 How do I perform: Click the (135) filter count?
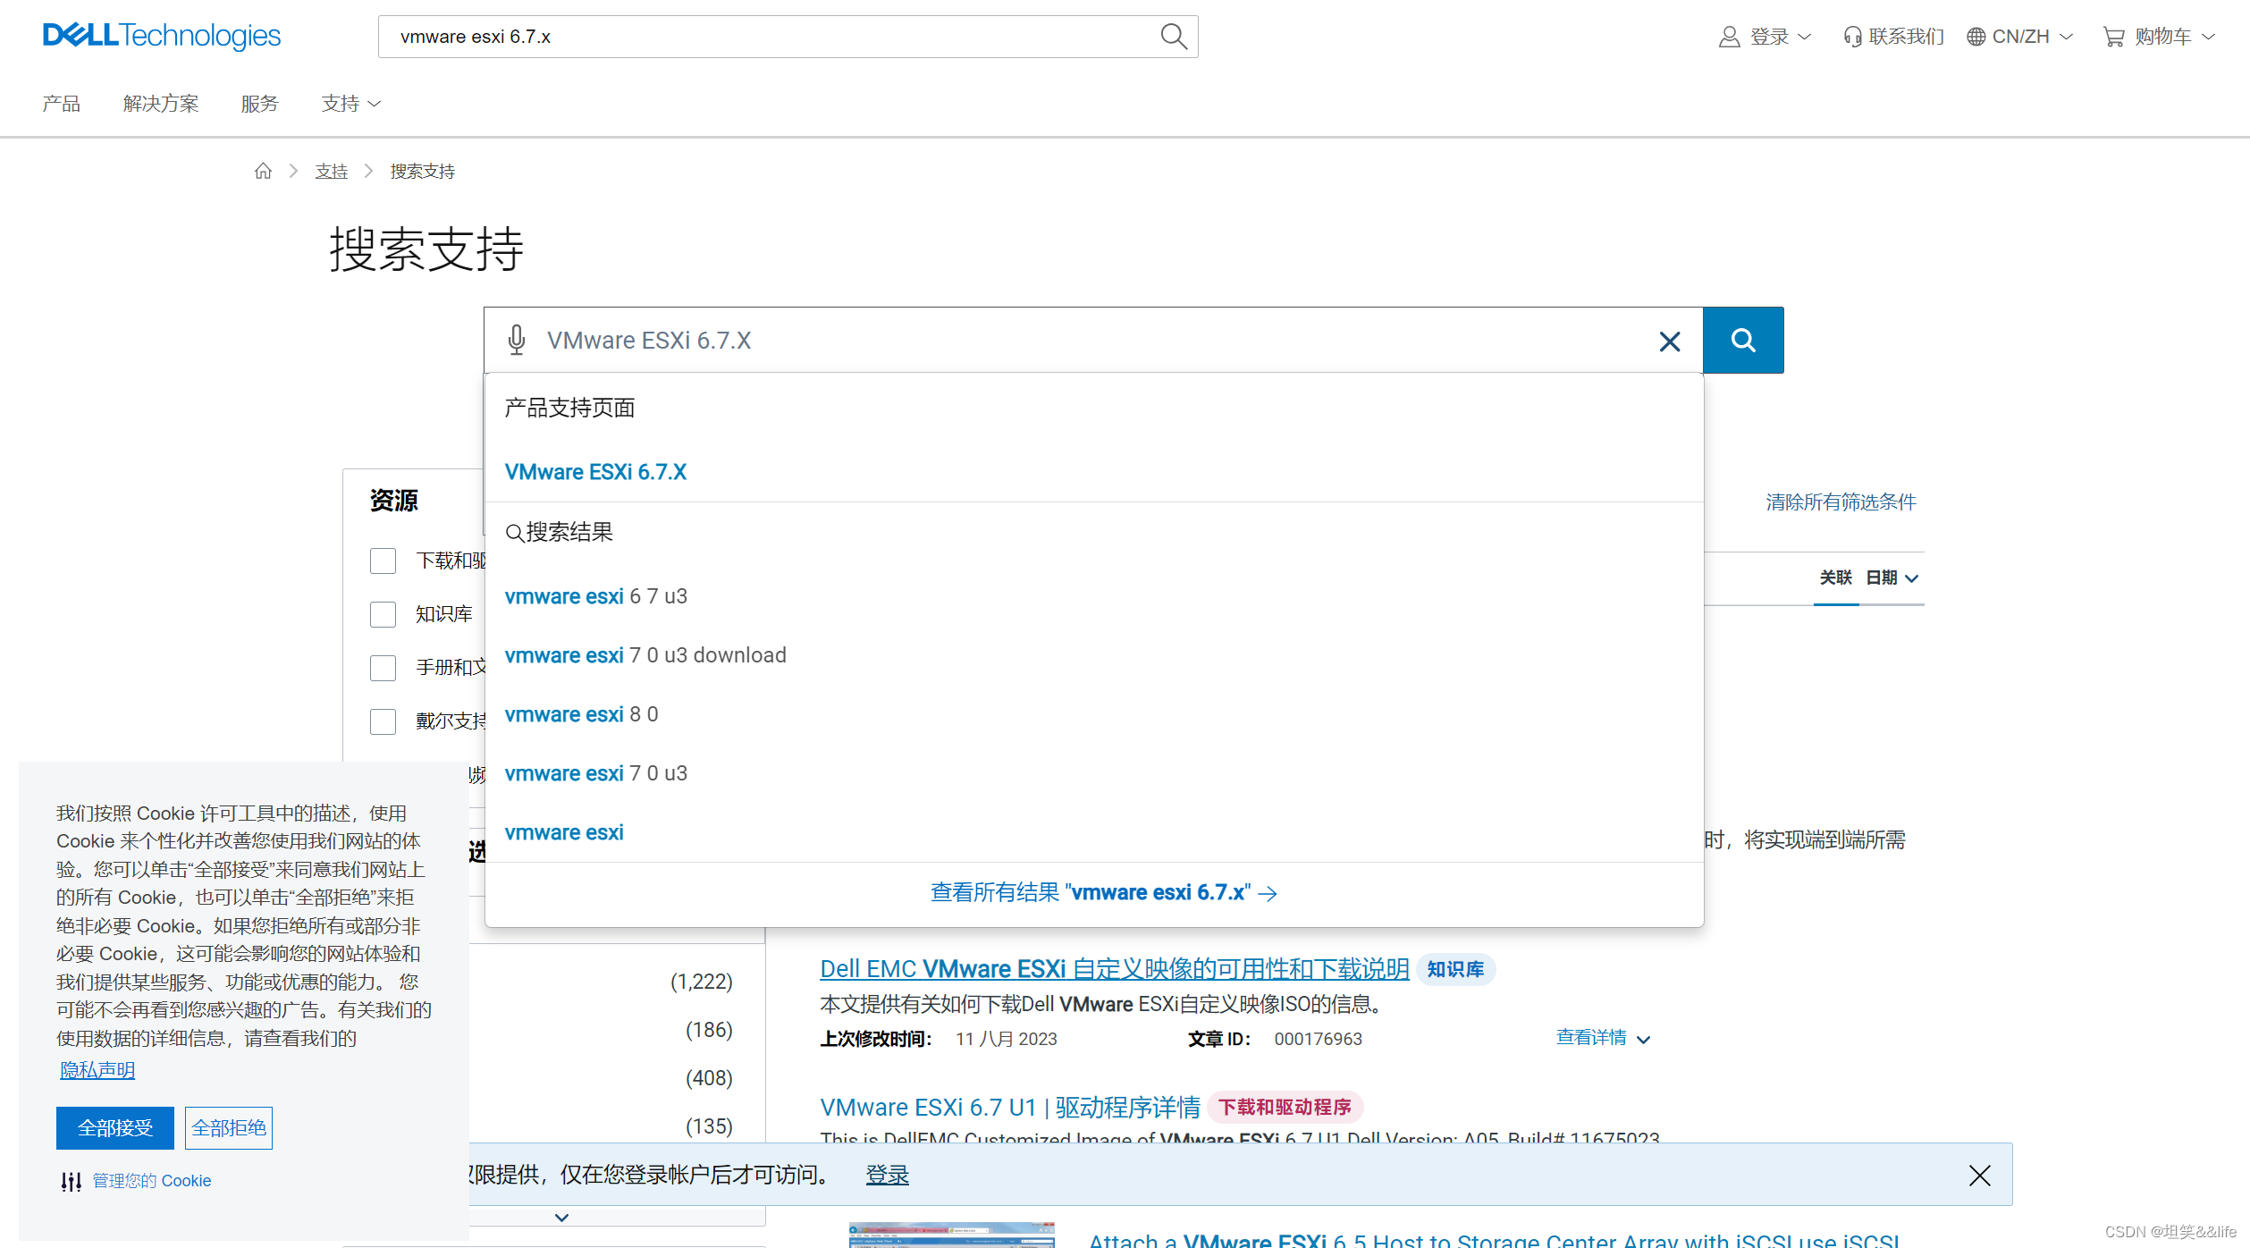point(709,1126)
